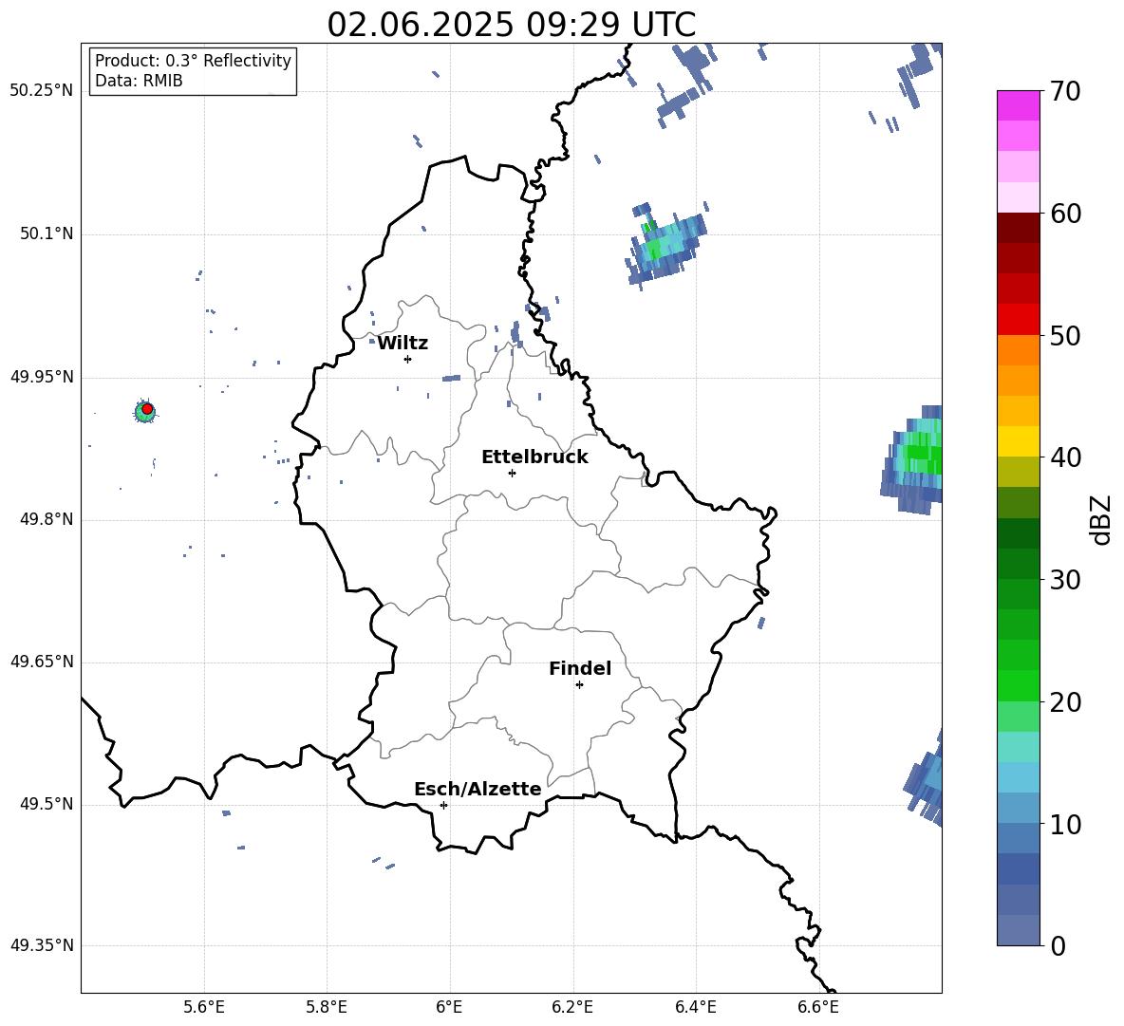This screenshot has height=1026, width=1124.
Task: Click the title '02.06.2025 09:29 UTC'
Action: (511, 25)
